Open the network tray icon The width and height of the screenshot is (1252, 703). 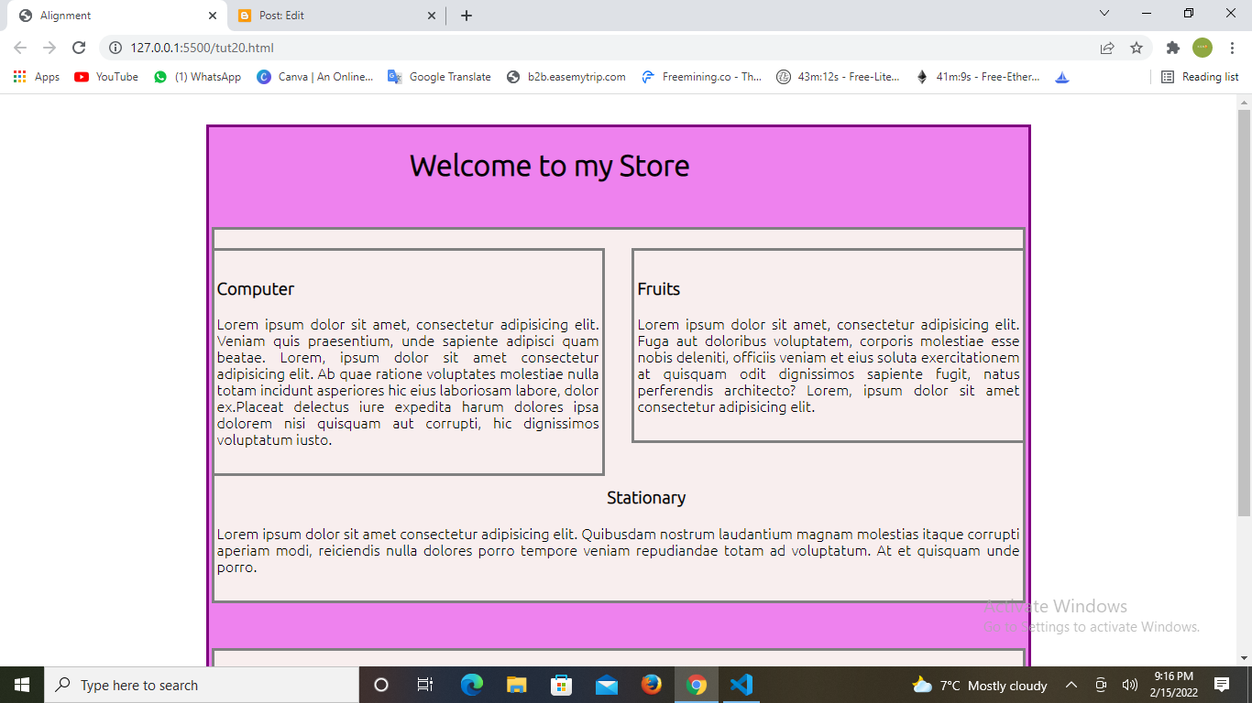click(1101, 685)
